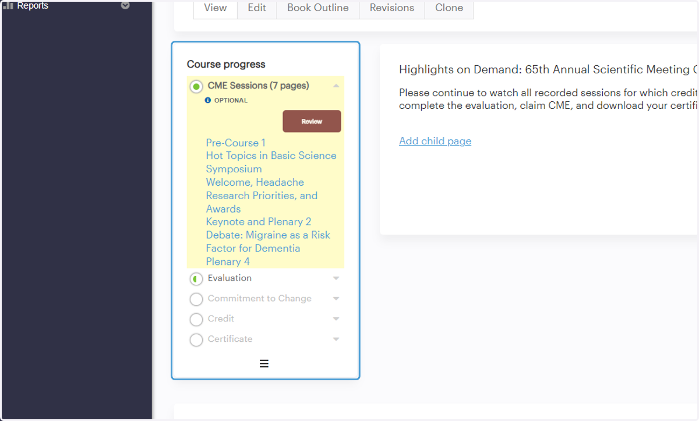The image size is (699, 421).
Task: Open Debate: Migraine as a Risk Factor link
Action: (x=268, y=242)
